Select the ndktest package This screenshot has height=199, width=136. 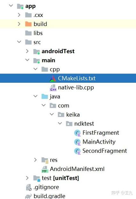tap(84, 124)
